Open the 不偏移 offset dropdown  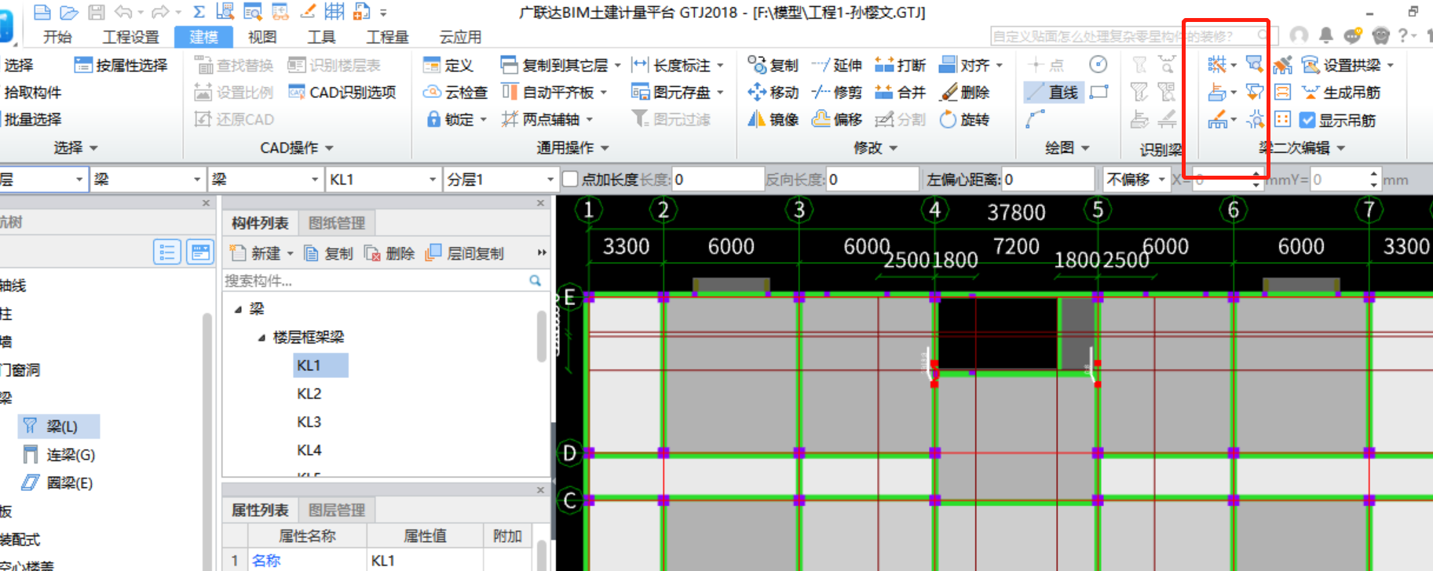[1136, 180]
